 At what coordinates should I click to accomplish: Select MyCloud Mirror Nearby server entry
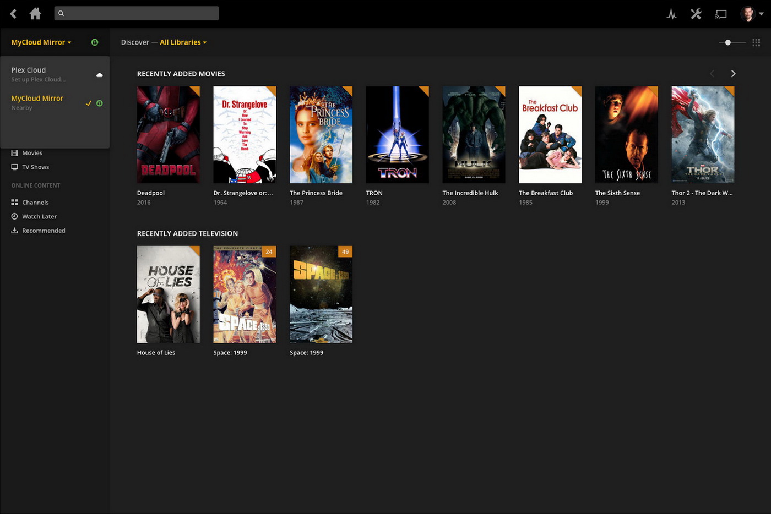tap(55, 102)
